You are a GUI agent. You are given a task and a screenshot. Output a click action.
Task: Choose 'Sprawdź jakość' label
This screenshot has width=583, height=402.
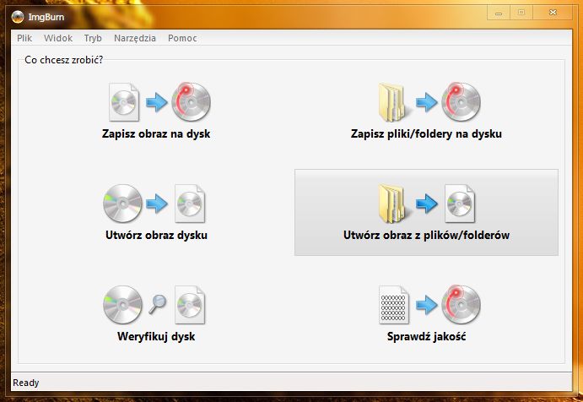(426, 336)
